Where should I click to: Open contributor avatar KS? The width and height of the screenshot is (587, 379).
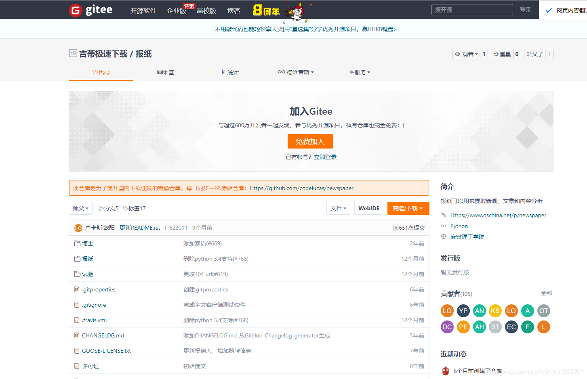pyautogui.click(x=495, y=311)
